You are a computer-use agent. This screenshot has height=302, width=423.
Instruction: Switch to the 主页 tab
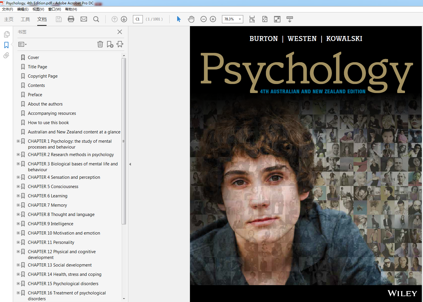9,19
